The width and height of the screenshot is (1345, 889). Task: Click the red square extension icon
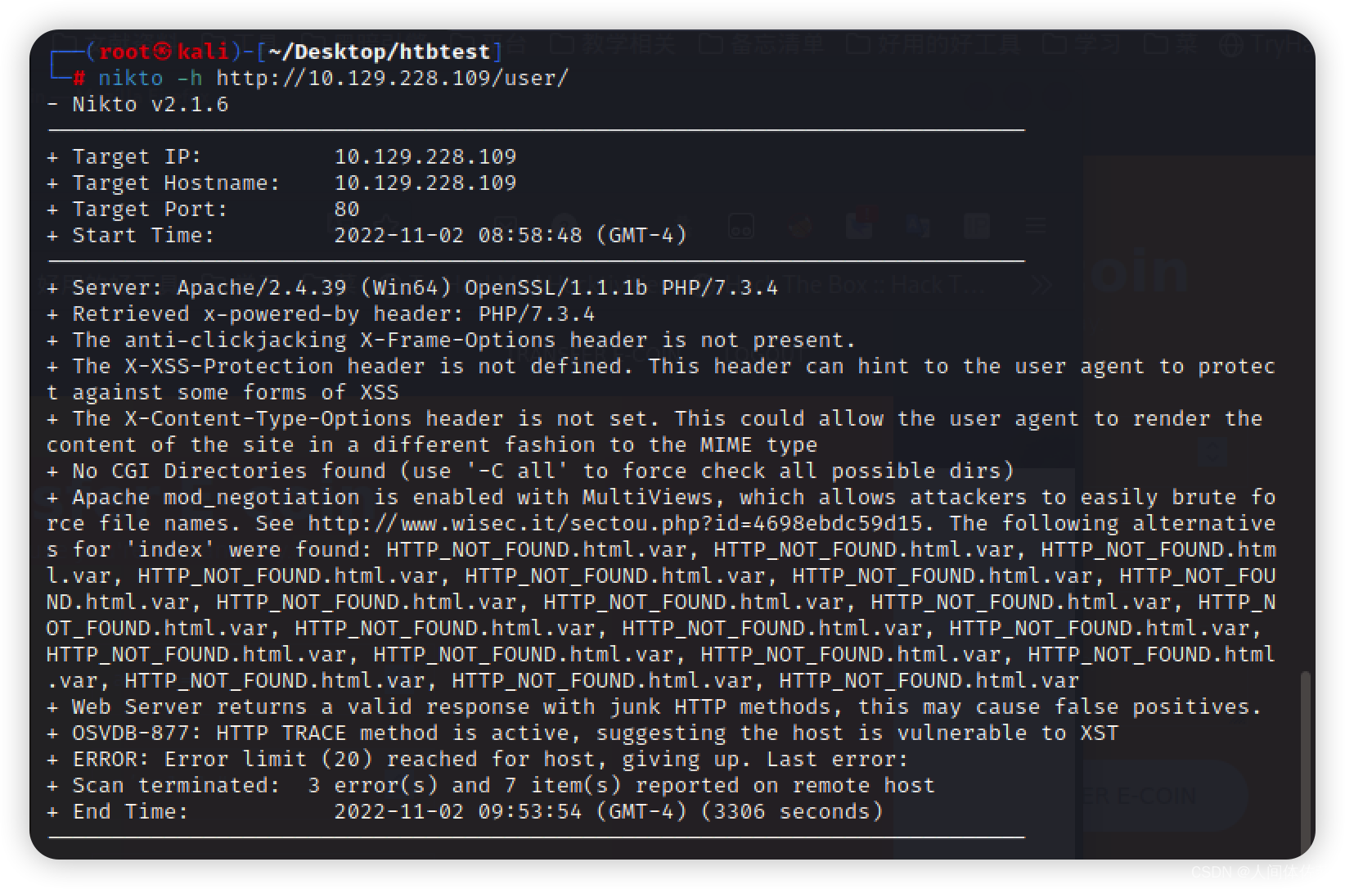click(976, 225)
